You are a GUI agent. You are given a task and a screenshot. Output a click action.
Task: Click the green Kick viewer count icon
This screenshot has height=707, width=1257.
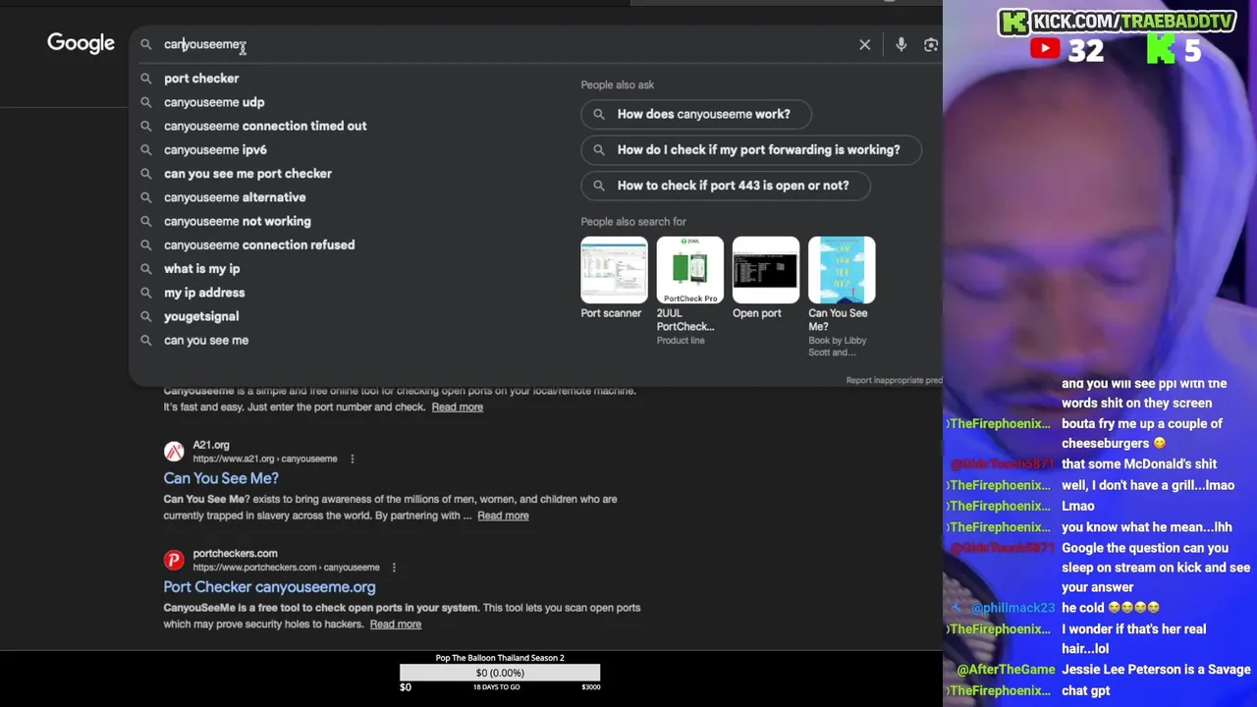[x=1161, y=49]
